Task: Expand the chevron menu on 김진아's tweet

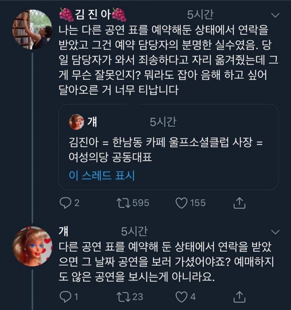Action: click(x=275, y=15)
